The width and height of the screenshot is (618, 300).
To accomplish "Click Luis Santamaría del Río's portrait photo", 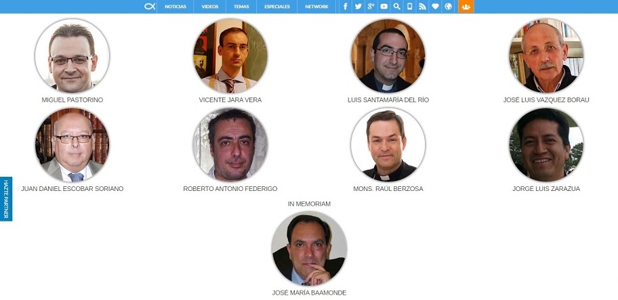I will point(388,56).
